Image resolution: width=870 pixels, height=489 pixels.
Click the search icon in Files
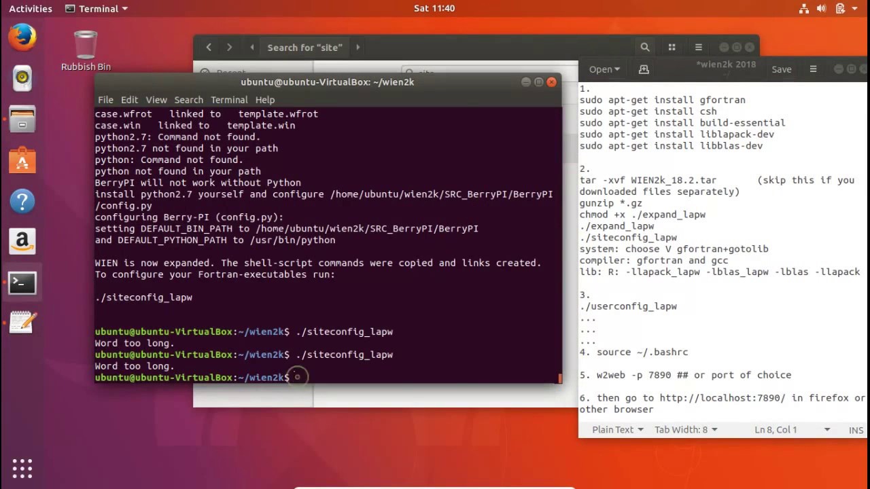point(645,48)
